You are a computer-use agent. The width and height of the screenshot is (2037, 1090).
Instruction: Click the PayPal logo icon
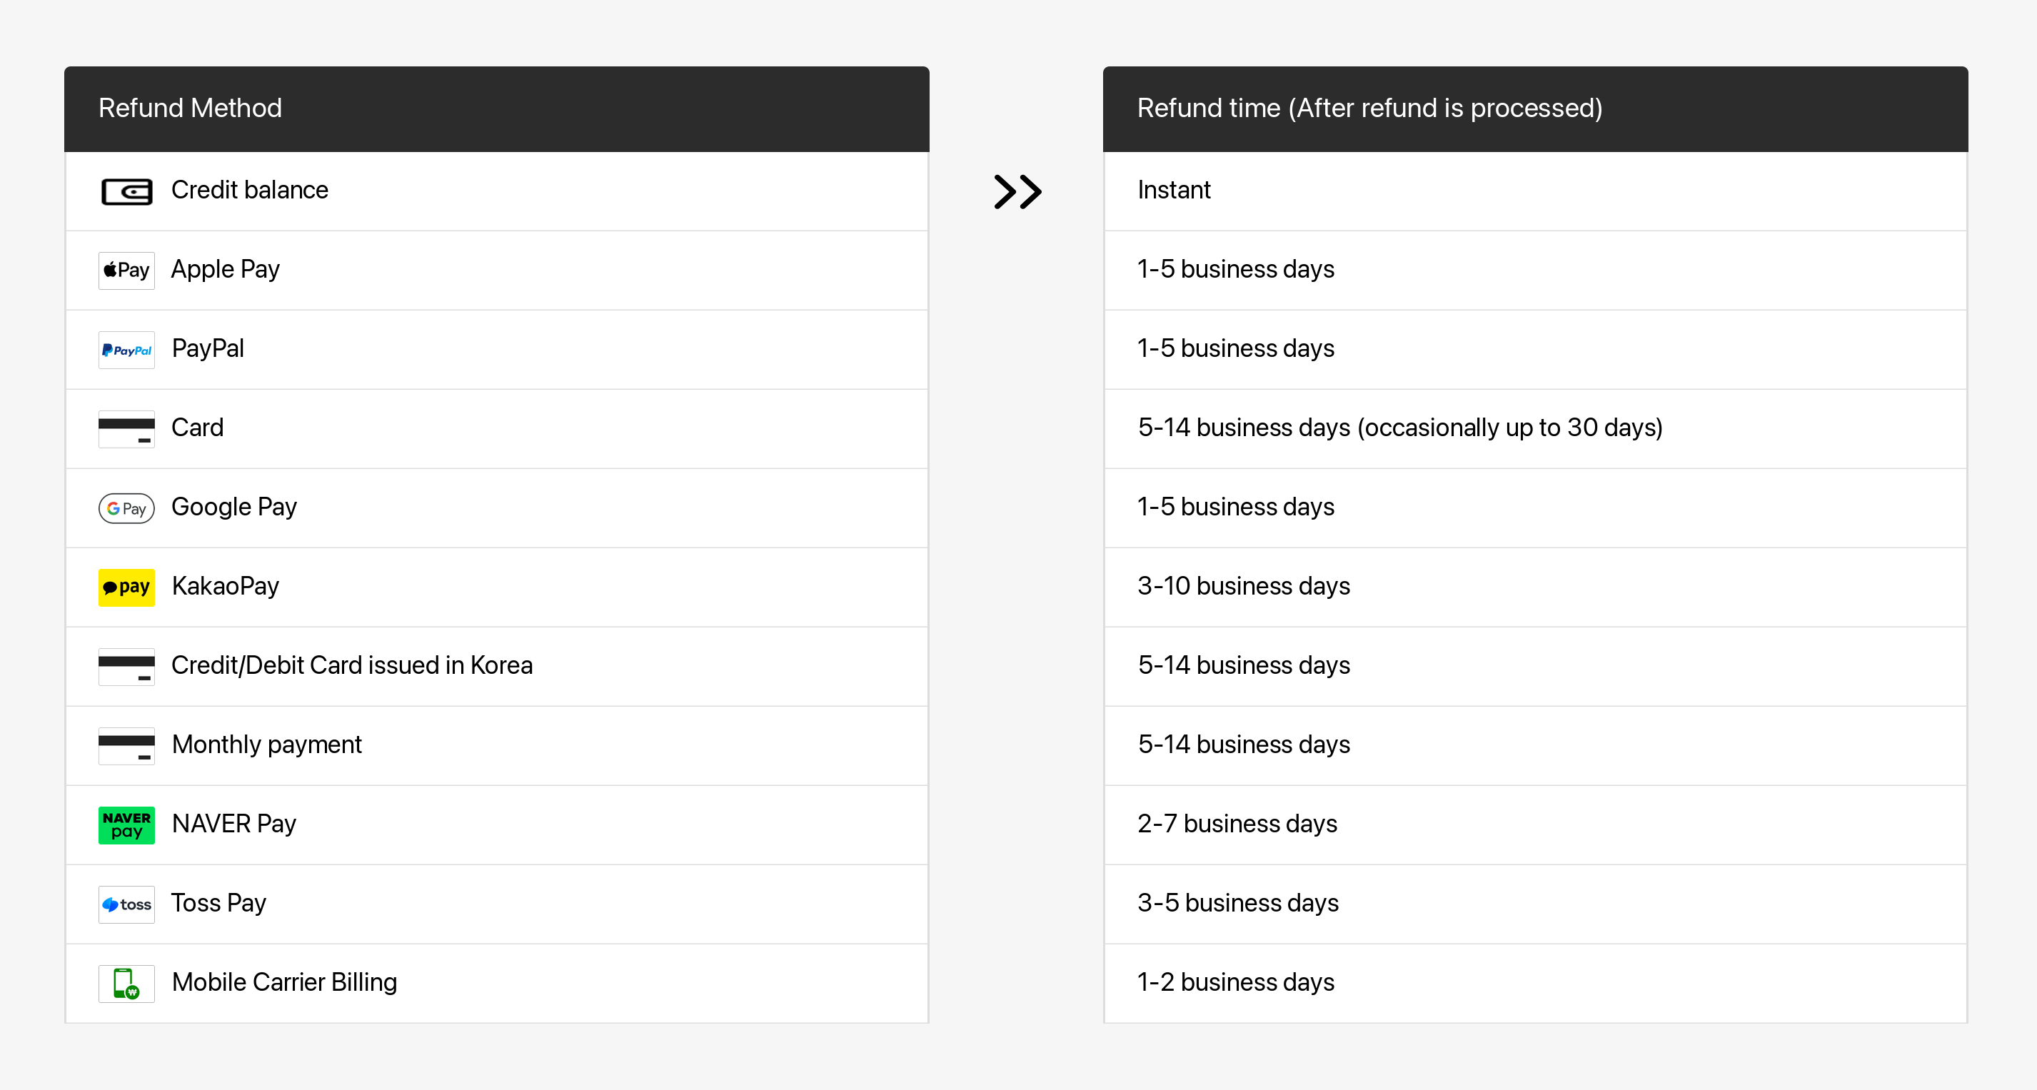click(x=126, y=349)
